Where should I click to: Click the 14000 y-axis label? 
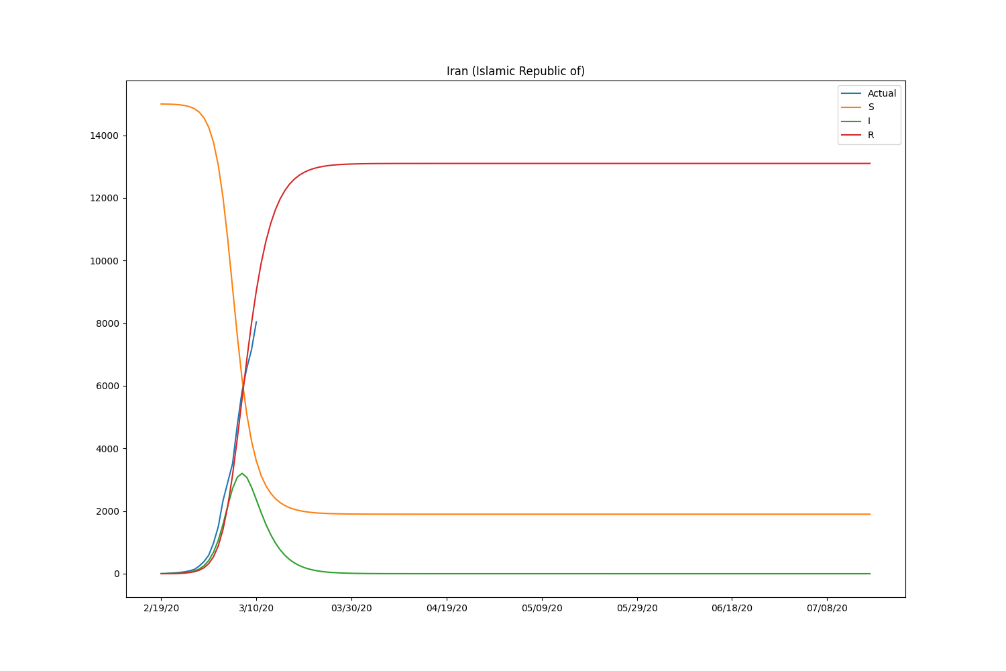click(105, 136)
